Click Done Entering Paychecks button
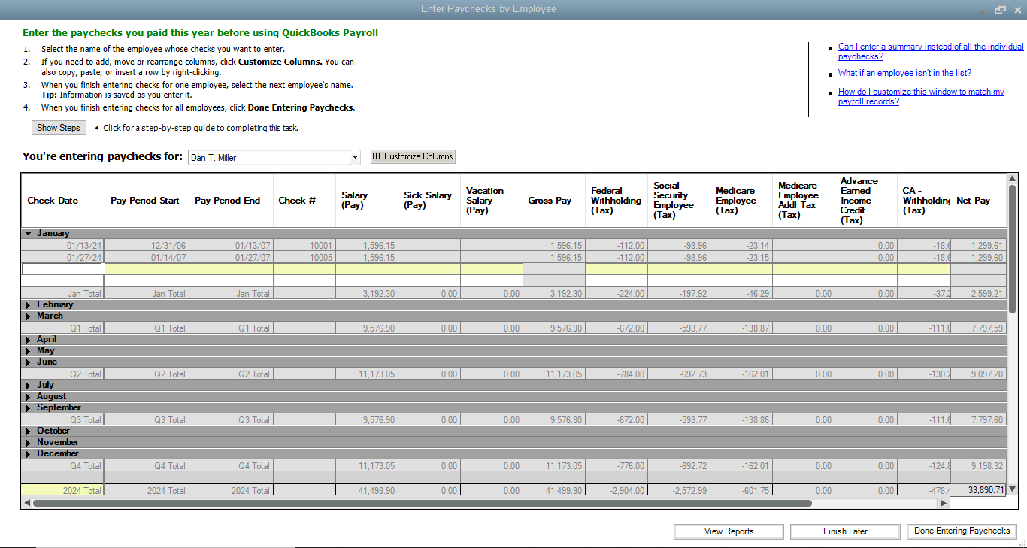This screenshot has height=548, width=1027. pos(962,531)
